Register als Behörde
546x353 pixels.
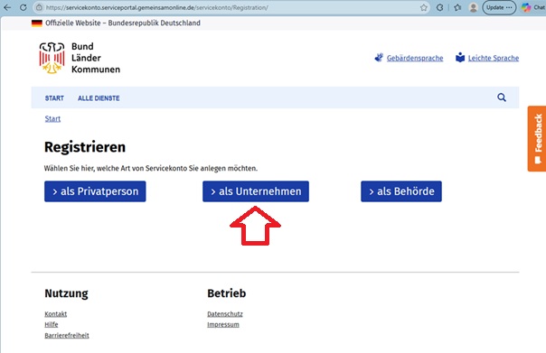(401, 191)
